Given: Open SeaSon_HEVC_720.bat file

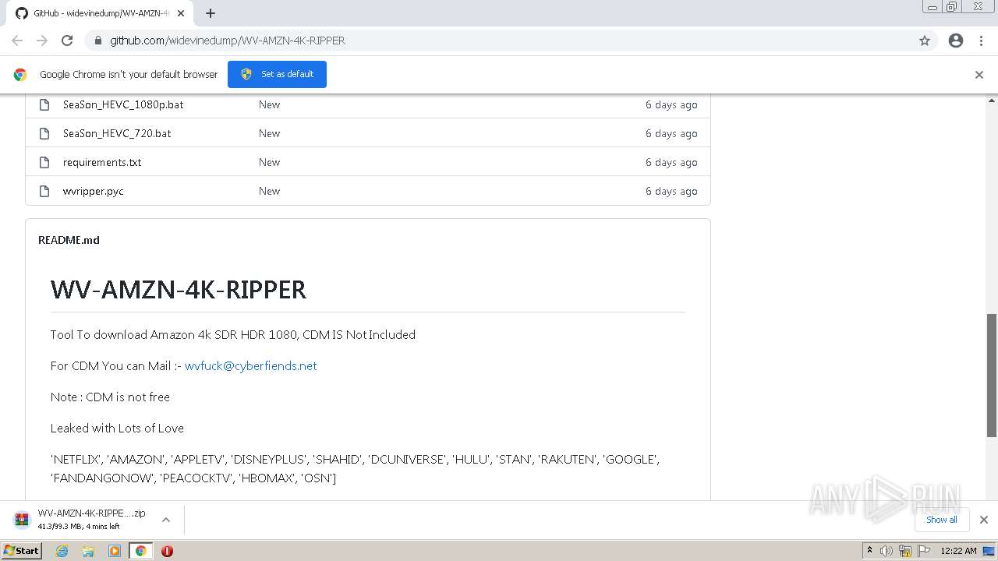Looking at the screenshot, I should pyautogui.click(x=117, y=133).
